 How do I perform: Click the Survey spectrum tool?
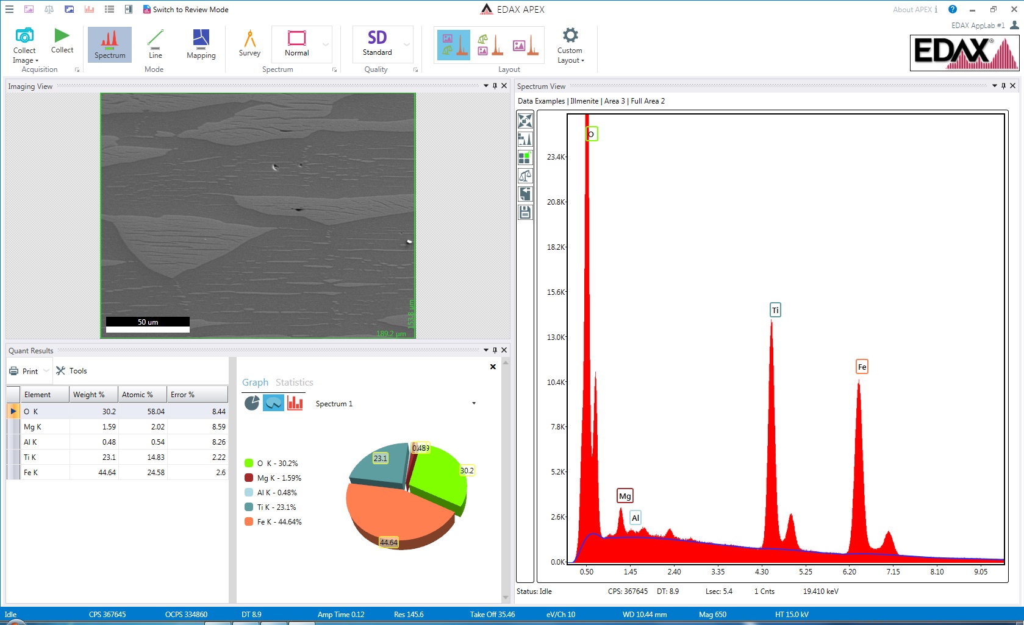(249, 40)
